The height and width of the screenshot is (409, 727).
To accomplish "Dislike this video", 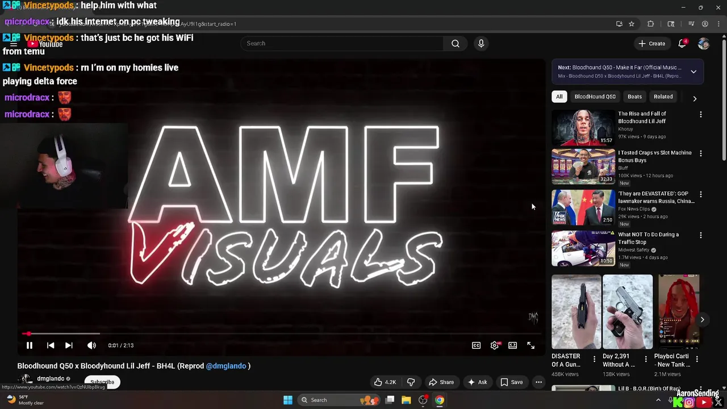I will click(411, 382).
